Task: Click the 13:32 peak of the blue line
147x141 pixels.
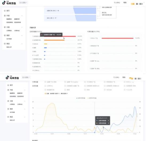Action: [x=135, y=107]
